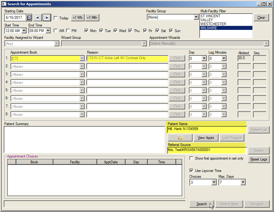The width and height of the screenshot is (274, 212).
Task: Toggle the Use Layover Time checkbox
Action: pos(192,171)
